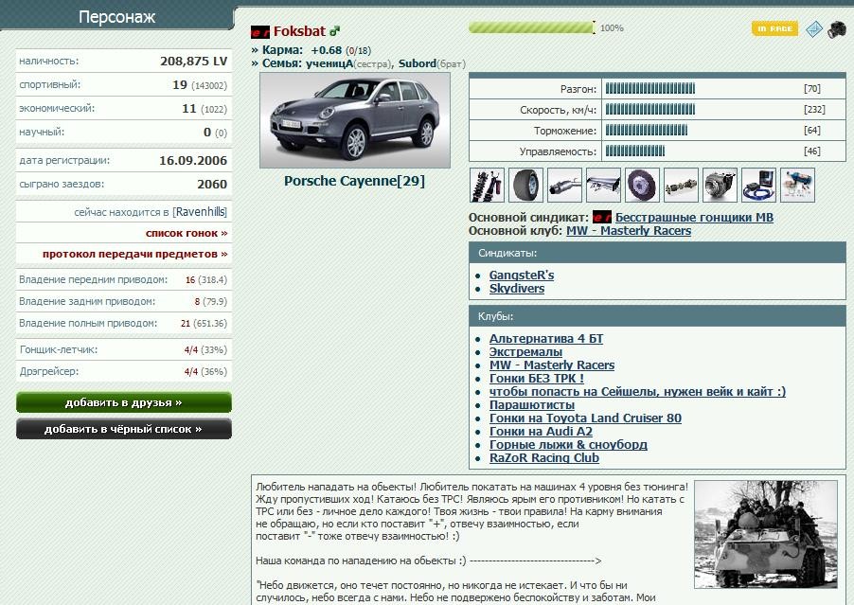Screen dimensions: 854x605
Task: Click the Персонаж panel header tab
Action: coord(117,17)
